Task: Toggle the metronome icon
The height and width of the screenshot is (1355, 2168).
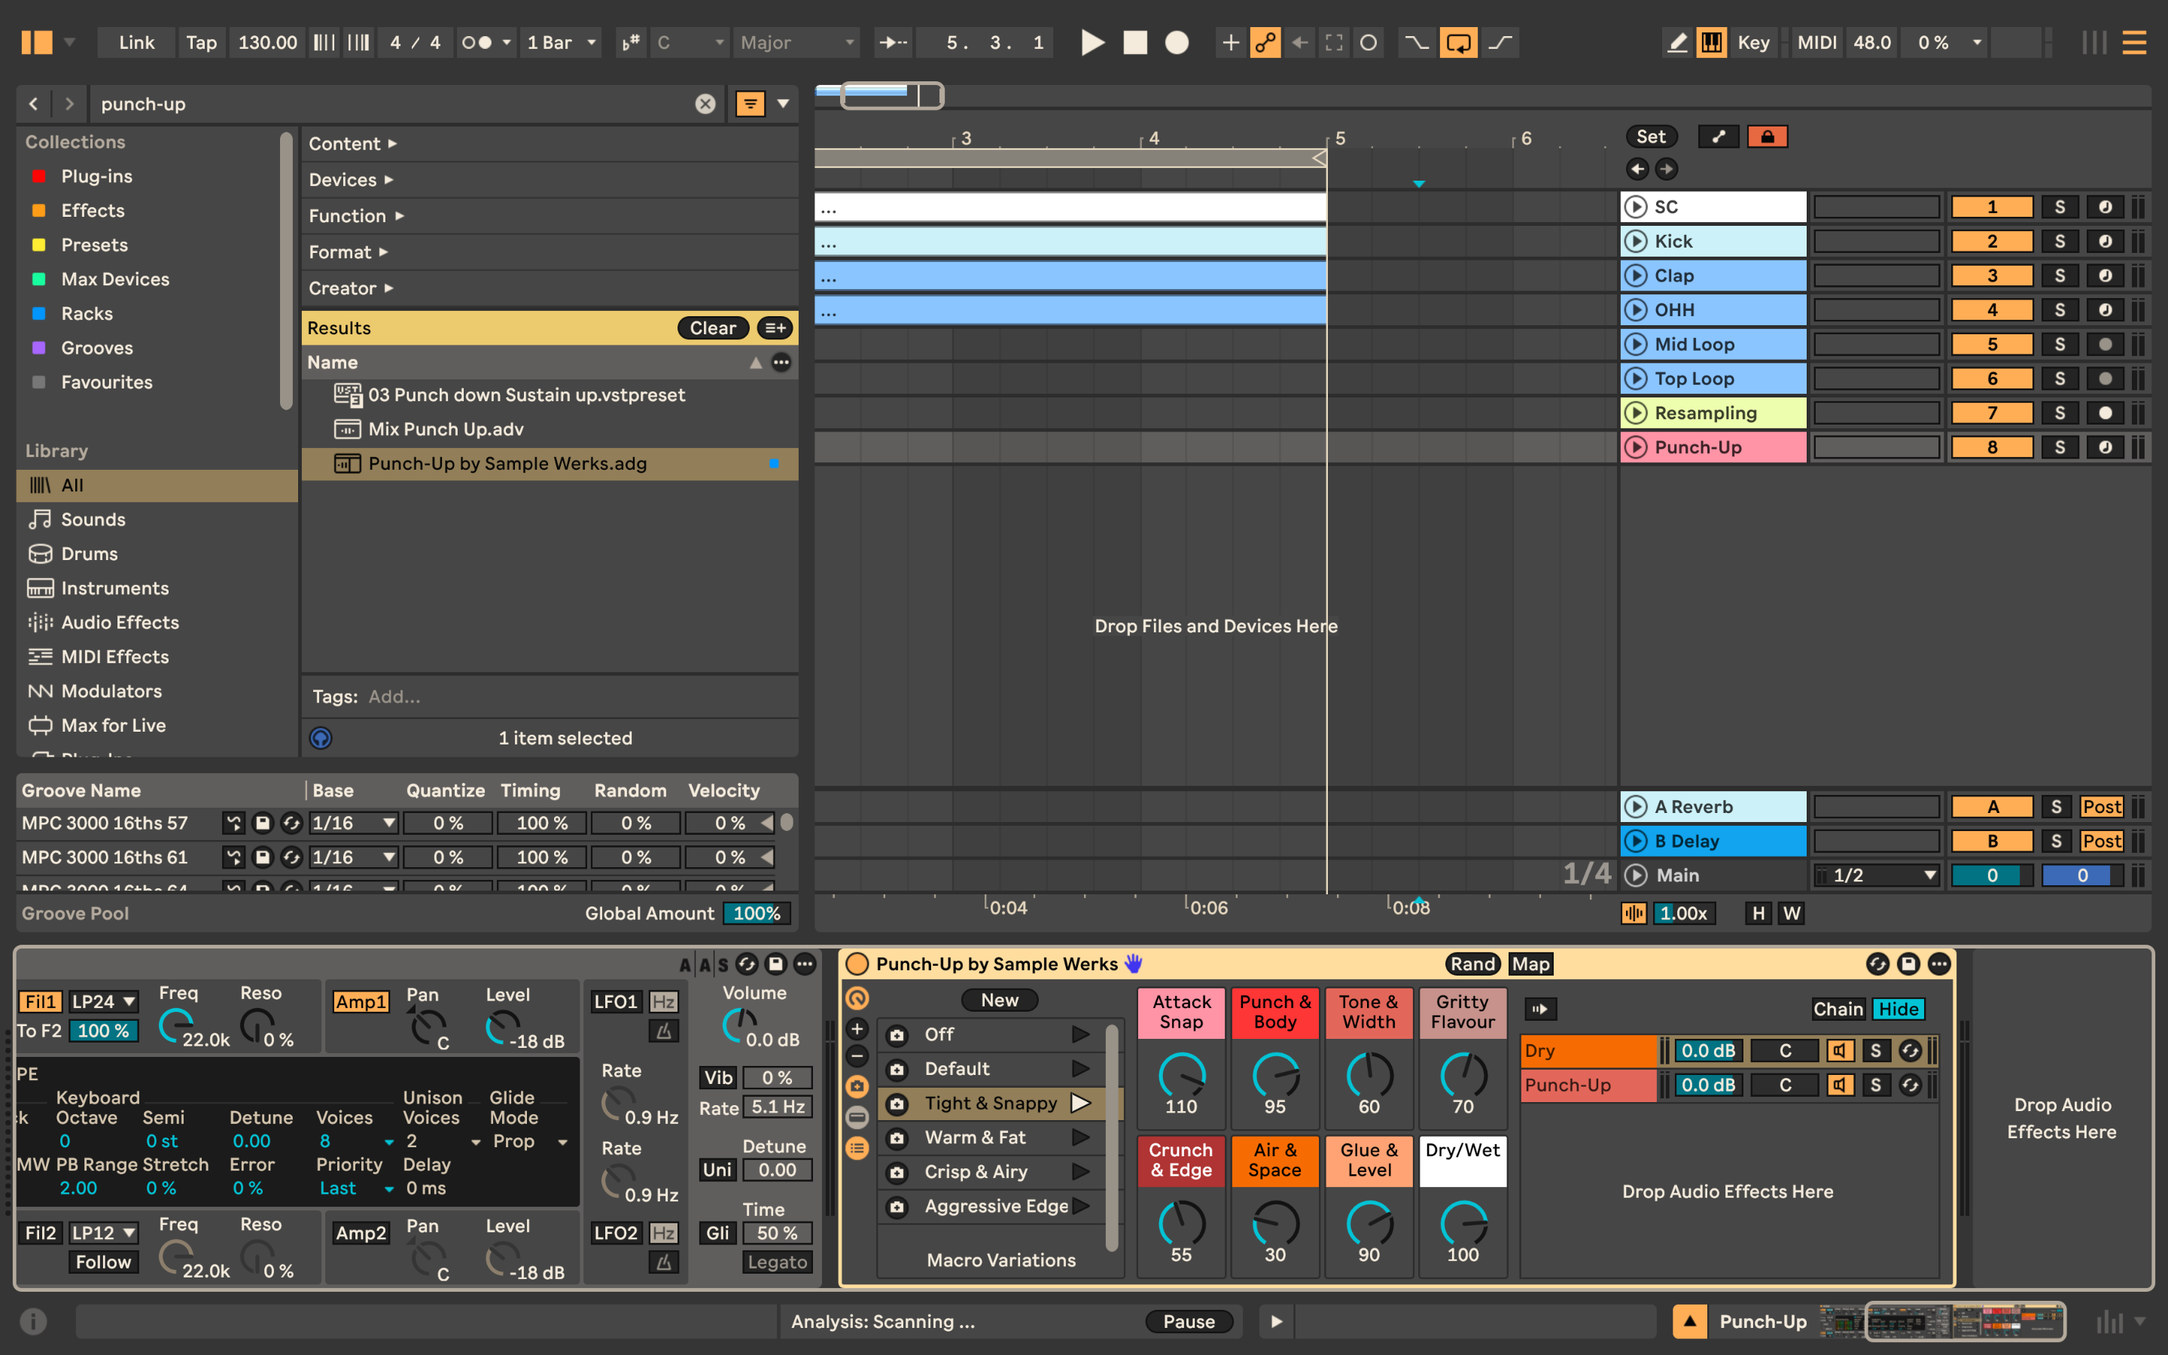Action: 477,42
